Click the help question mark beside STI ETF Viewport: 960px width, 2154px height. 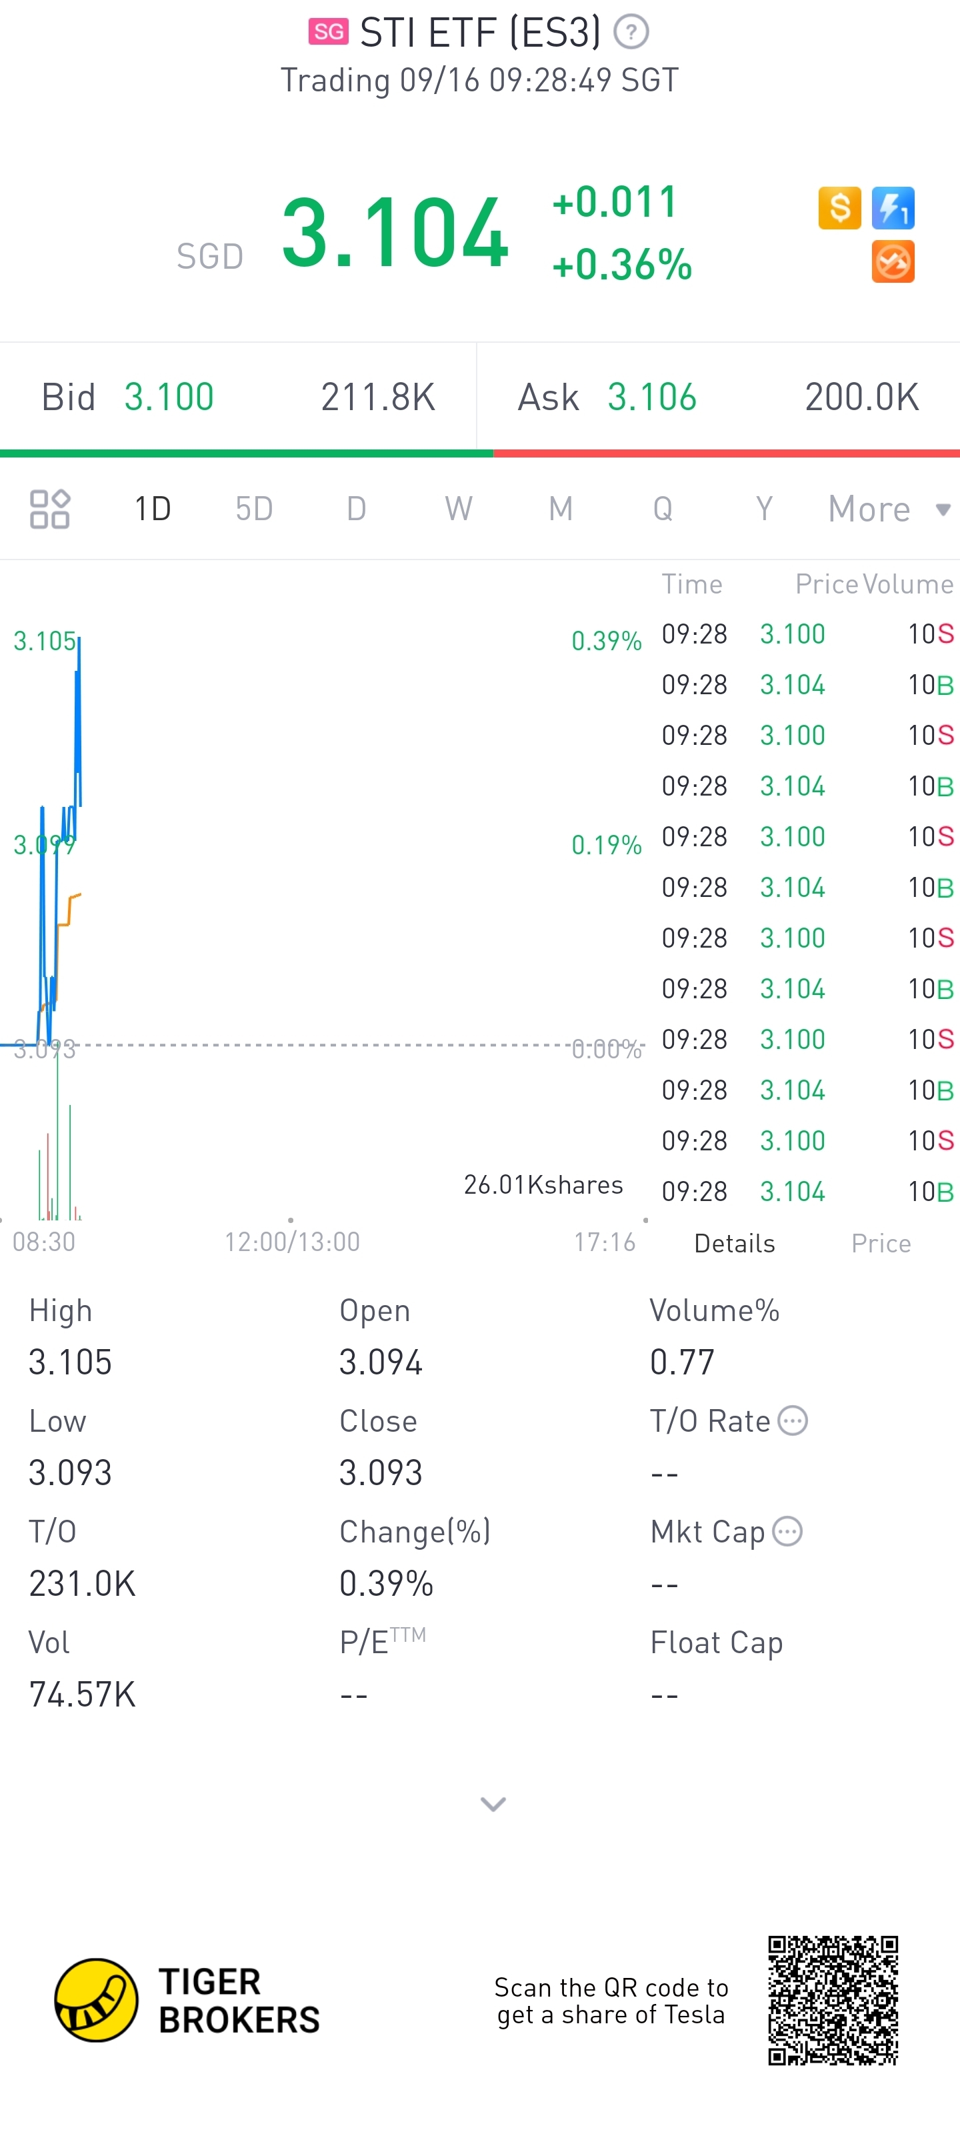[631, 33]
